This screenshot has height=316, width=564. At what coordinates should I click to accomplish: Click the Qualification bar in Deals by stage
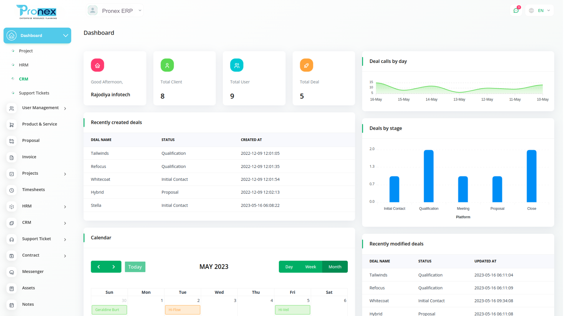(x=429, y=176)
